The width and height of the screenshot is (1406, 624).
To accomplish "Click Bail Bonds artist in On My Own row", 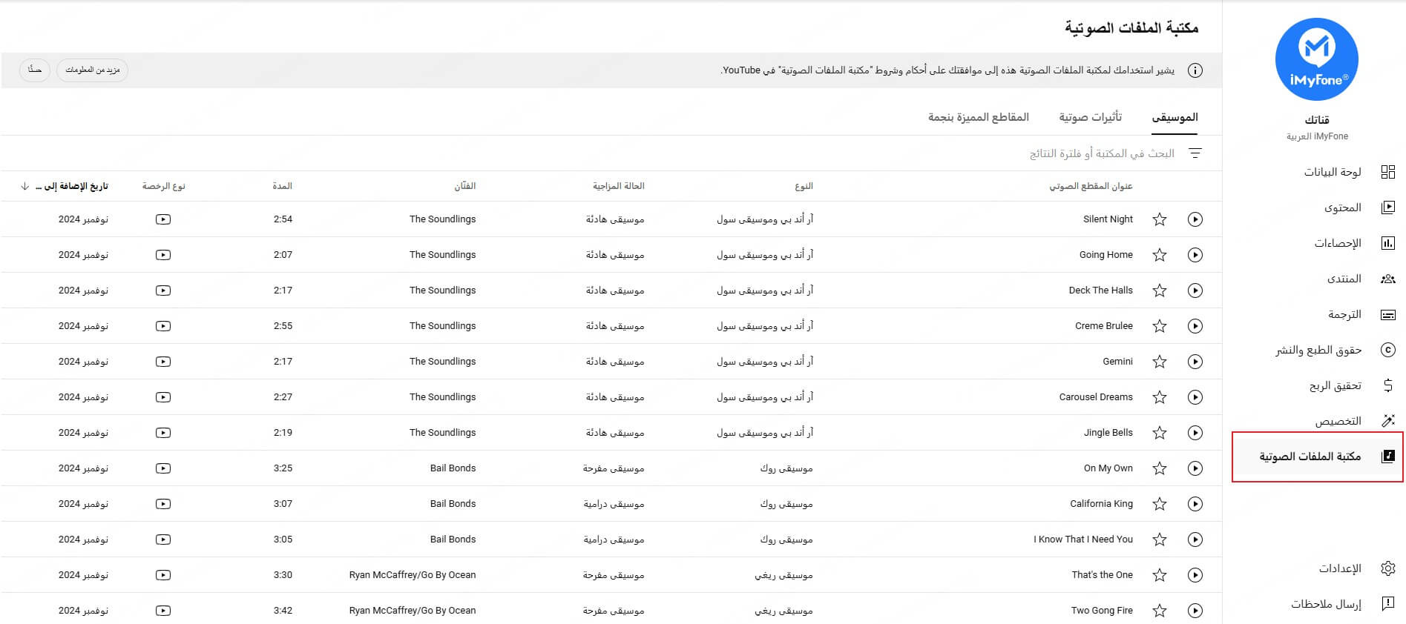I will pos(453,468).
